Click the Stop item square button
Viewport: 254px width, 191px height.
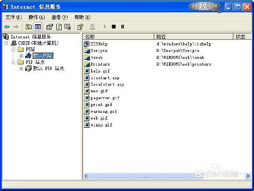114,26
